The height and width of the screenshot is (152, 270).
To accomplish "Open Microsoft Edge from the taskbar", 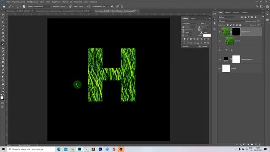I will coord(59,149).
